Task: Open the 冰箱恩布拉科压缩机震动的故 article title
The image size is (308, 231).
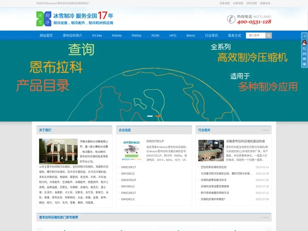Action: tap(246, 141)
